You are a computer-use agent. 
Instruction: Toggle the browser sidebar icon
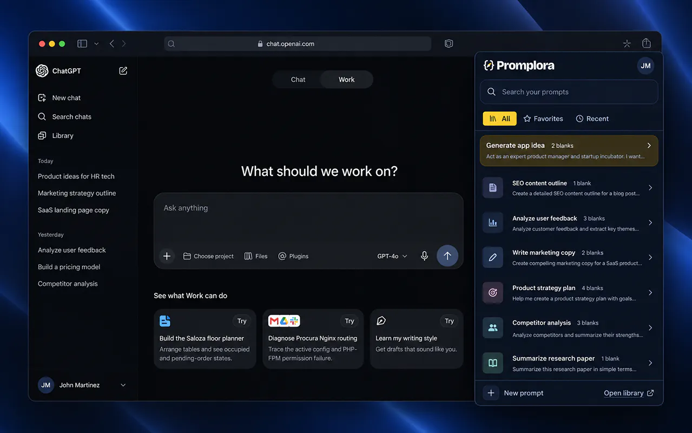tap(82, 44)
